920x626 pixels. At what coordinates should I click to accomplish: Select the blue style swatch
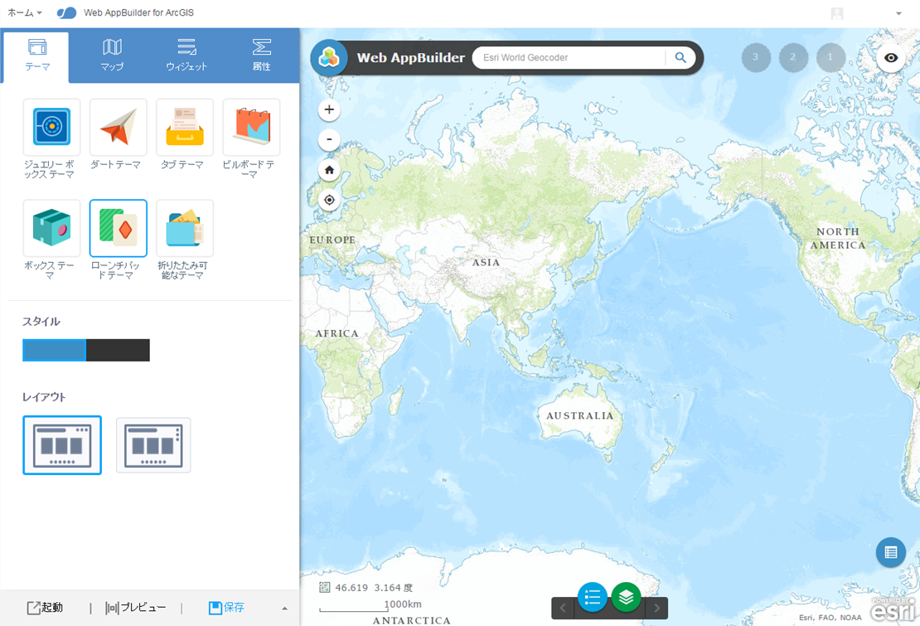coord(54,350)
